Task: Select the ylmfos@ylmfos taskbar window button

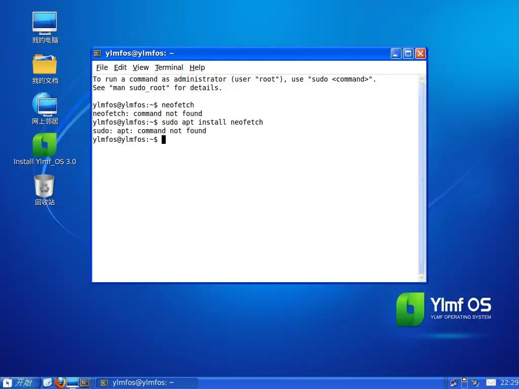Action: point(147,383)
